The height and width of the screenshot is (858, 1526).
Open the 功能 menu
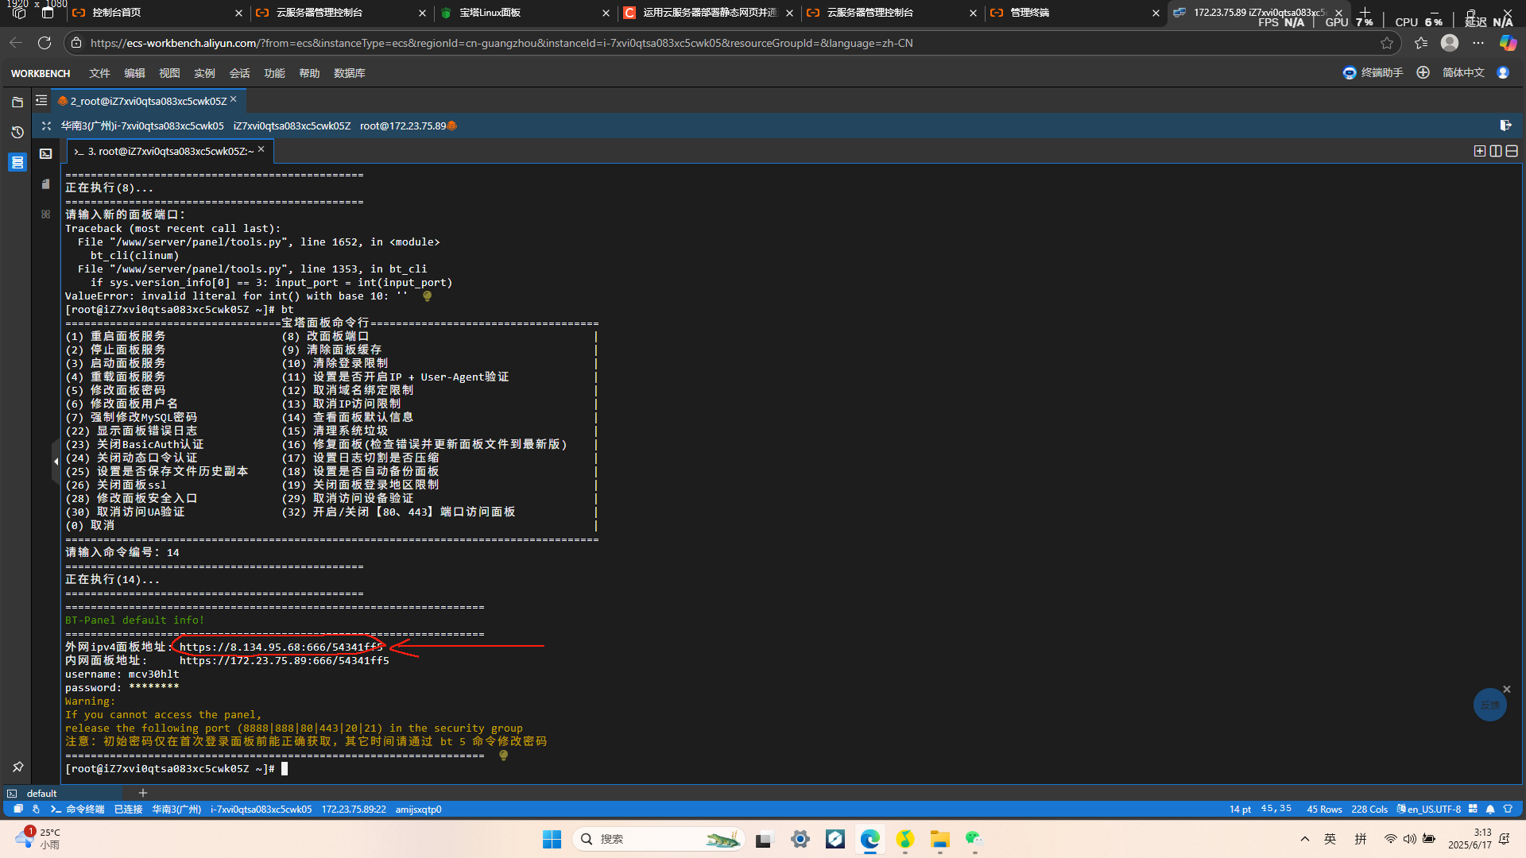point(274,73)
